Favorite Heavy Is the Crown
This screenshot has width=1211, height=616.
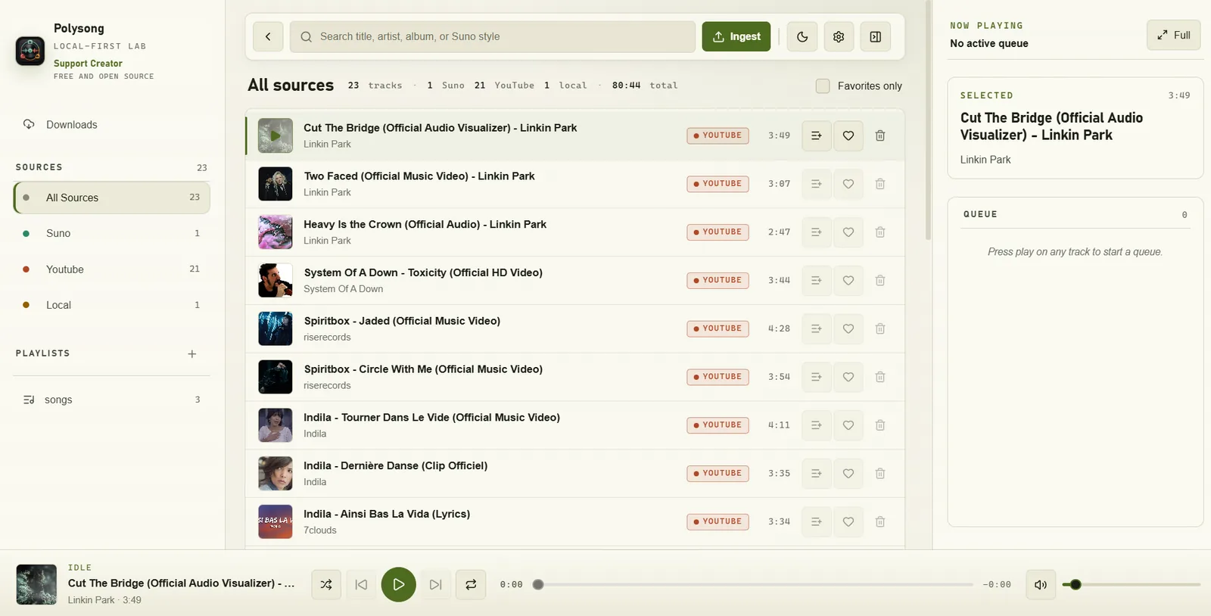coord(848,232)
